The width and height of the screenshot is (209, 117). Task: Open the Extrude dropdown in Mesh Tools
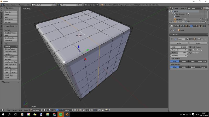pyautogui.click(x=10, y=47)
